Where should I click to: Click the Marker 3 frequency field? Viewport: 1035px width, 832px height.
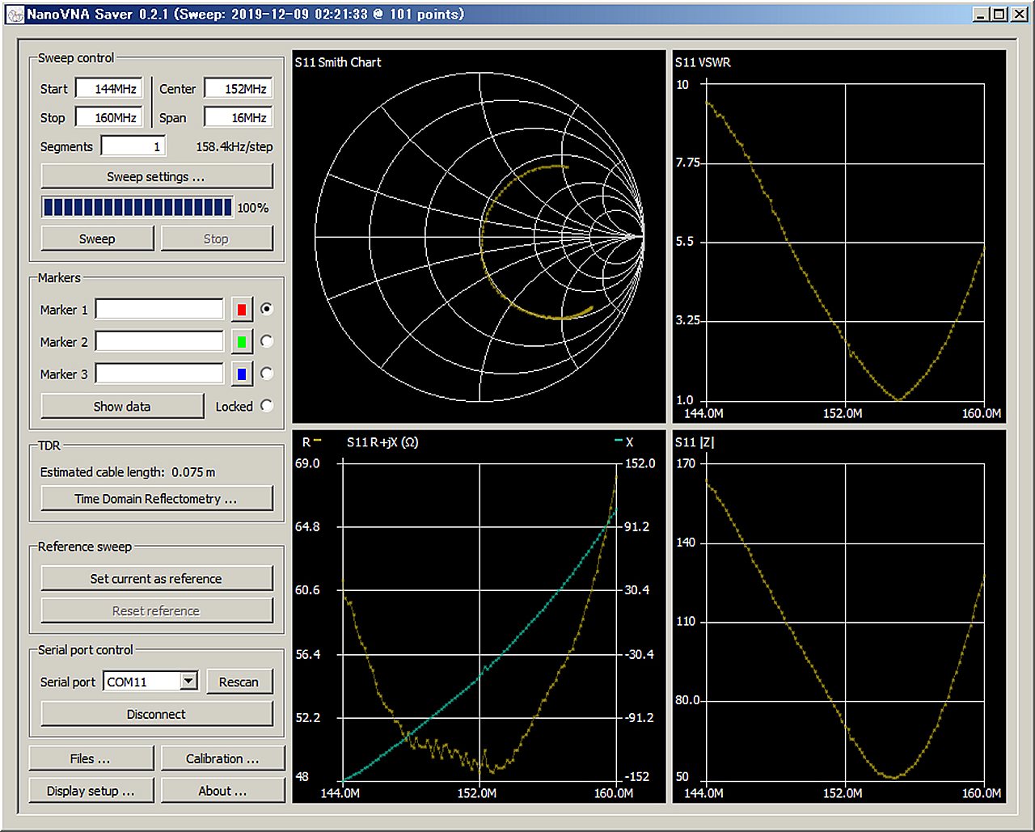(159, 374)
